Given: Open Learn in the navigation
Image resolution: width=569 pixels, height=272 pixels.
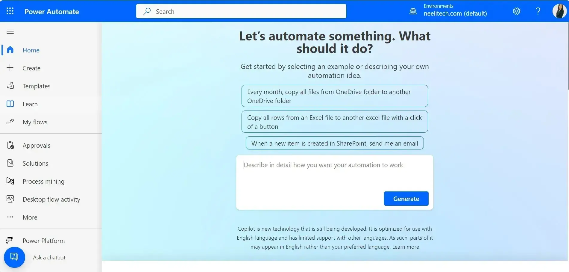Looking at the screenshot, I should pyautogui.click(x=51, y=104).
